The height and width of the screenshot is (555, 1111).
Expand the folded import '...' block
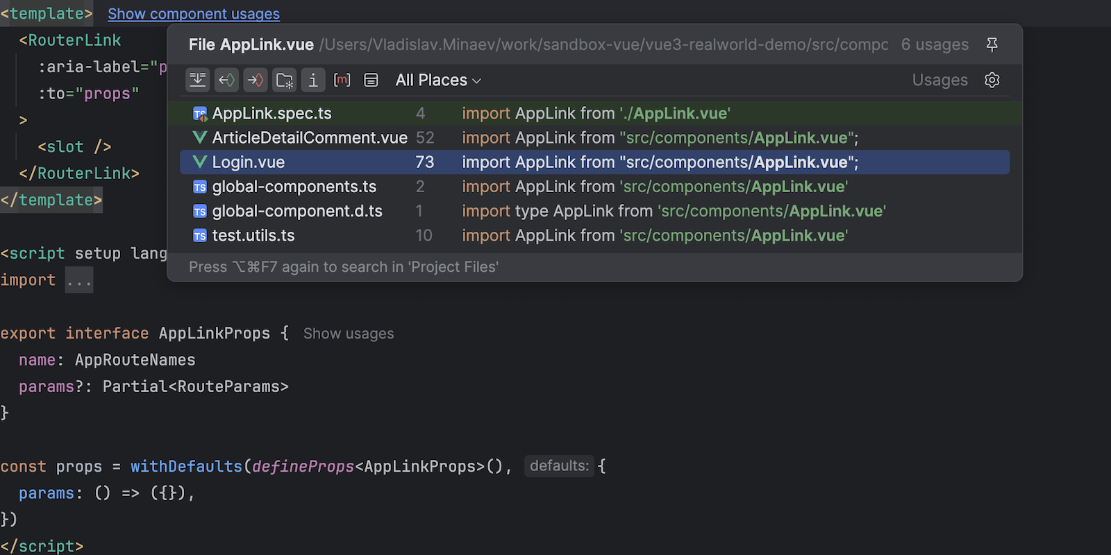click(x=79, y=281)
